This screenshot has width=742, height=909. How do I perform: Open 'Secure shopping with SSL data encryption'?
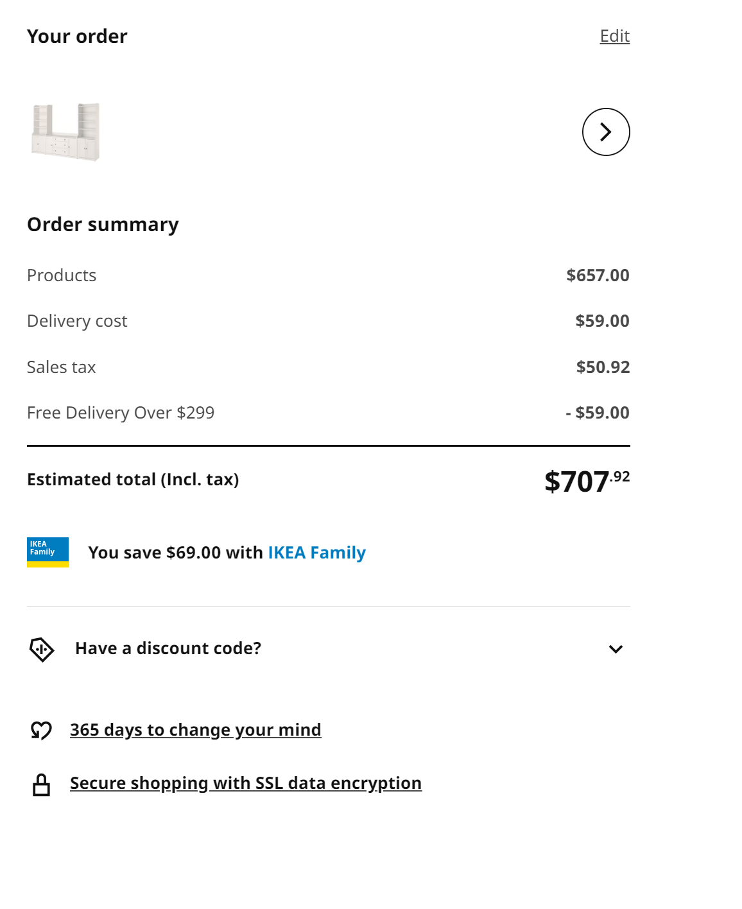pyautogui.click(x=246, y=783)
